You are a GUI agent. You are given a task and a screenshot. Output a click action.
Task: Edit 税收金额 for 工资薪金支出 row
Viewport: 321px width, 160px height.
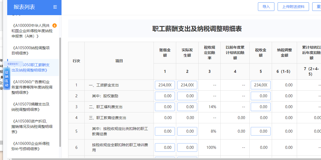[x=261, y=85]
